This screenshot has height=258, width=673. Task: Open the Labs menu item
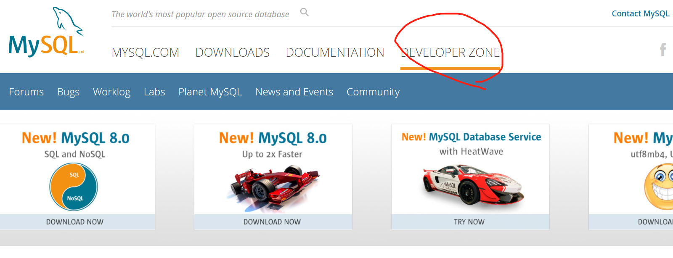click(154, 92)
